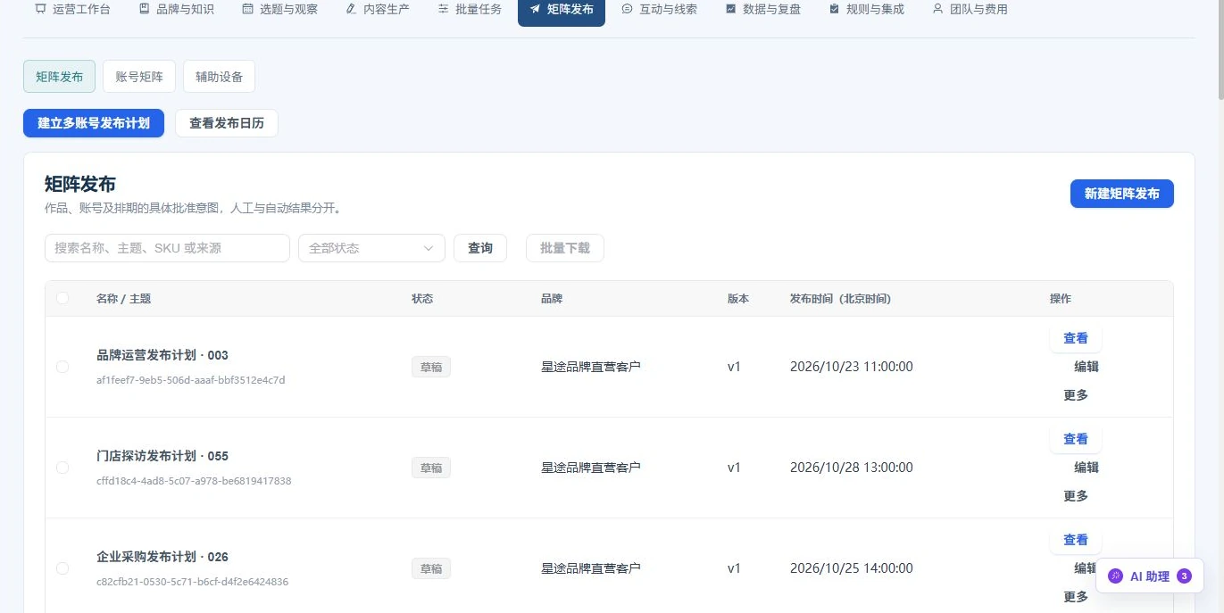The width and height of the screenshot is (1224, 613).
Task: Click the AI 助理 sparkle icon
Action: [x=1115, y=576]
